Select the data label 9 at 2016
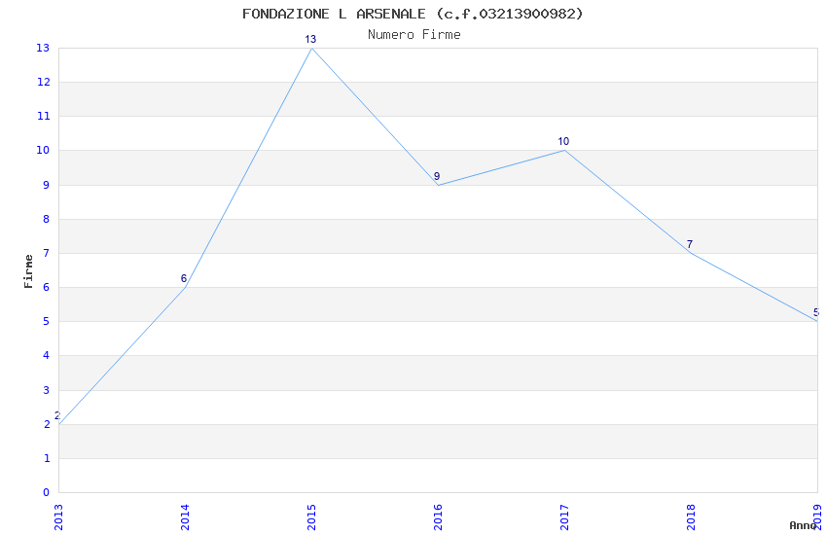827x535 pixels. (x=437, y=176)
